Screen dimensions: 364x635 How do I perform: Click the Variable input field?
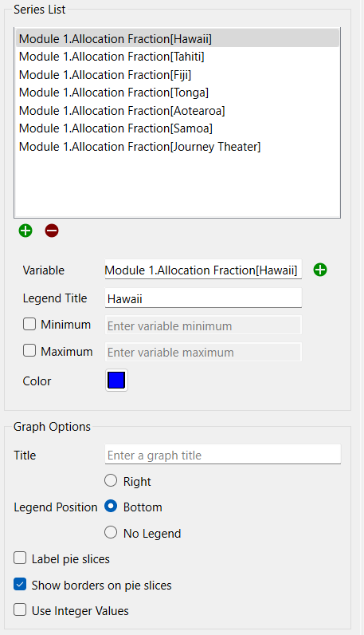pos(203,270)
